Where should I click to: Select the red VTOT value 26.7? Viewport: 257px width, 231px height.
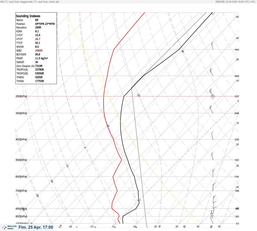(x=37, y=39)
